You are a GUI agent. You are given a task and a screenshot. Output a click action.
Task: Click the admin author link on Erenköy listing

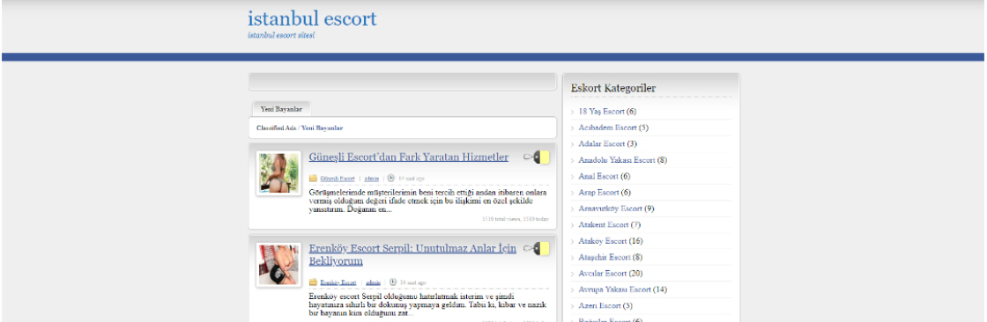click(374, 283)
